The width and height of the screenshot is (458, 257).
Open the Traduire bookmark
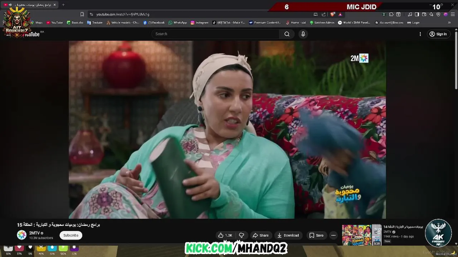coord(95,22)
